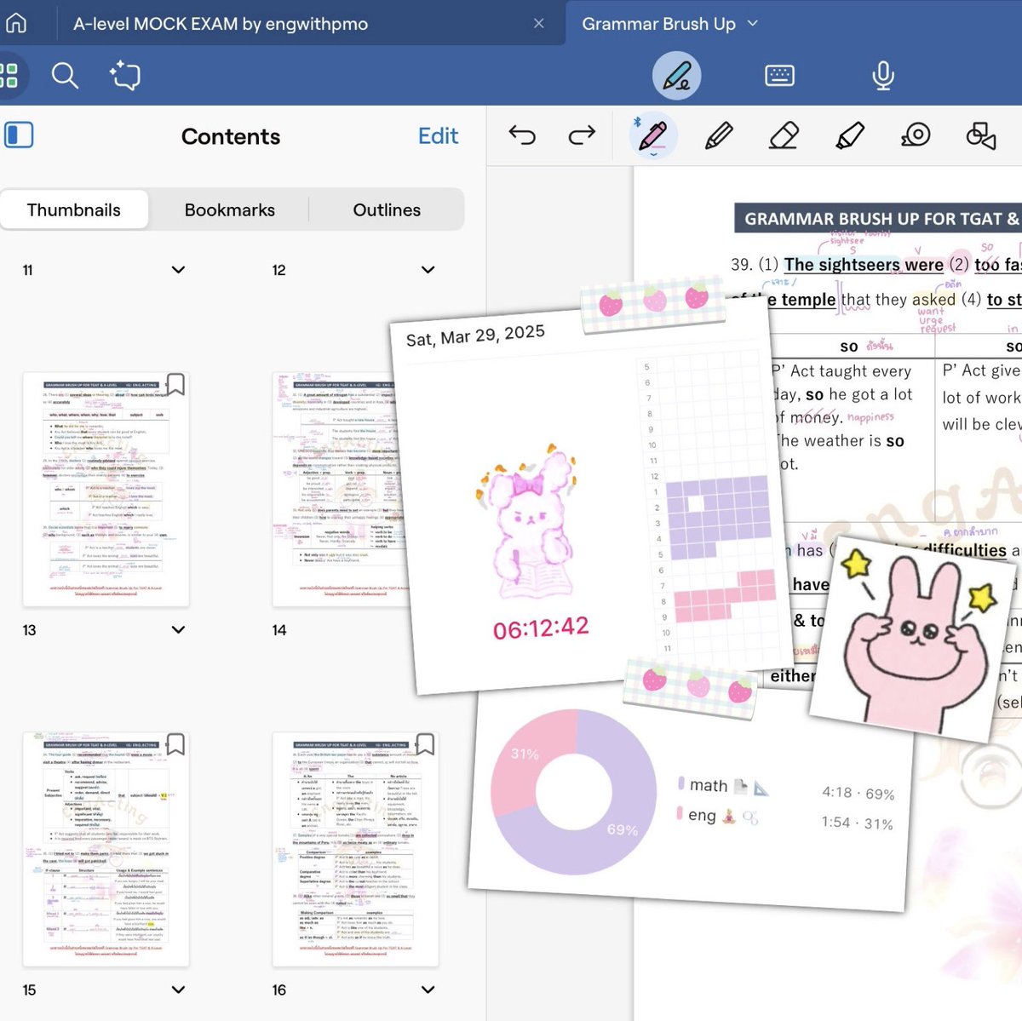Image resolution: width=1022 pixels, height=1021 pixels.
Task: Expand options chevron for page 11
Action: coord(178,270)
